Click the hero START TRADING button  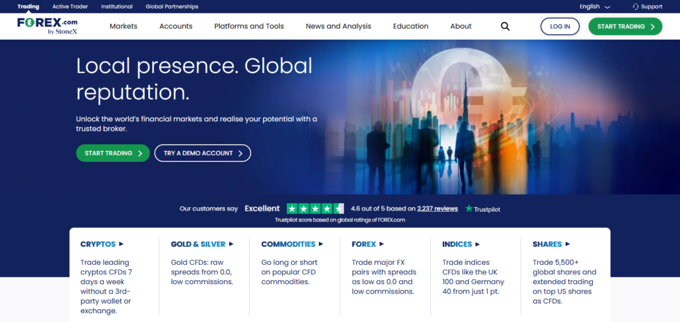click(x=113, y=153)
